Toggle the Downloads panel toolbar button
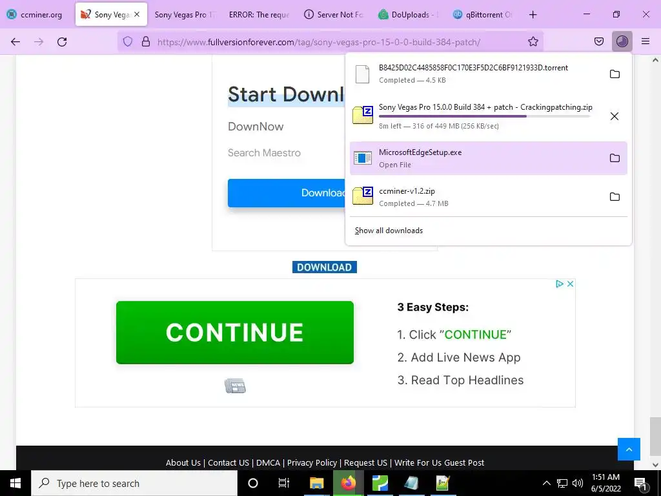Viewport: 661px width, 496px height. click(622, 41)
